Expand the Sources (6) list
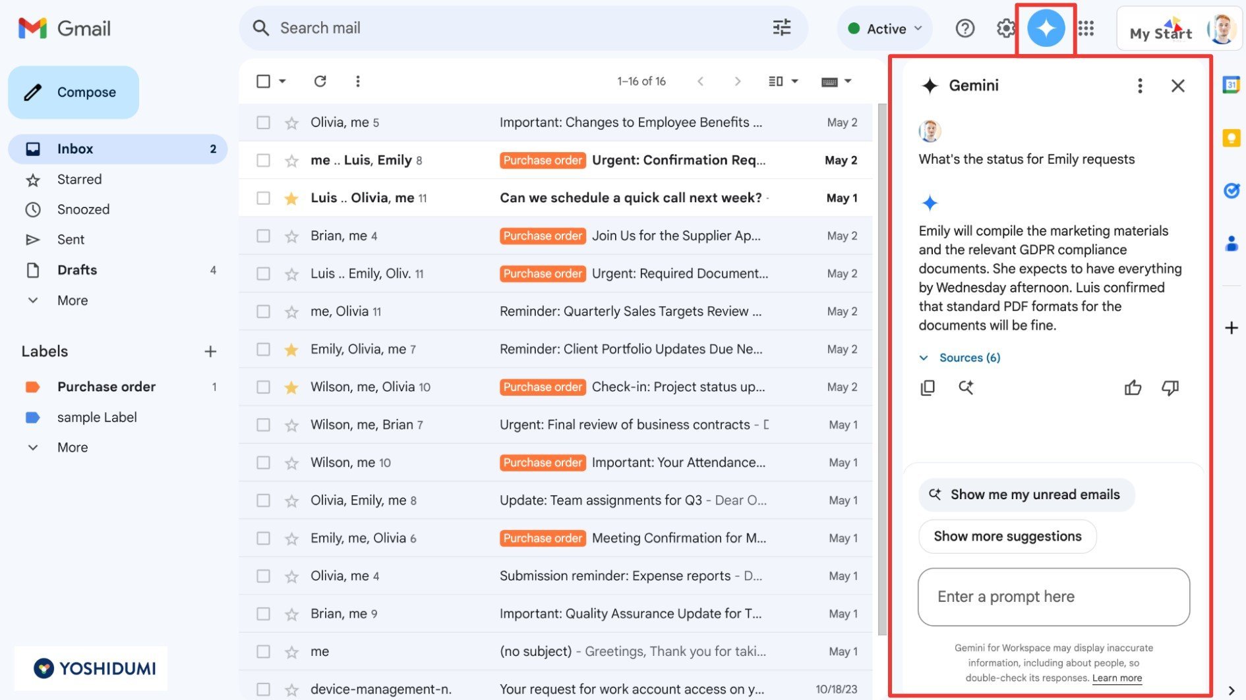The width and height of the screenshot is (1246, 700). pos(960,358)
